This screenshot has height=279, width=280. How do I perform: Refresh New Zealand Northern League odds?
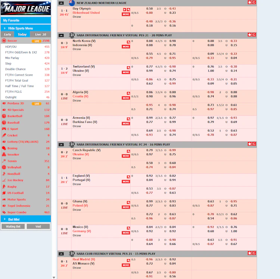click(254, 2)
